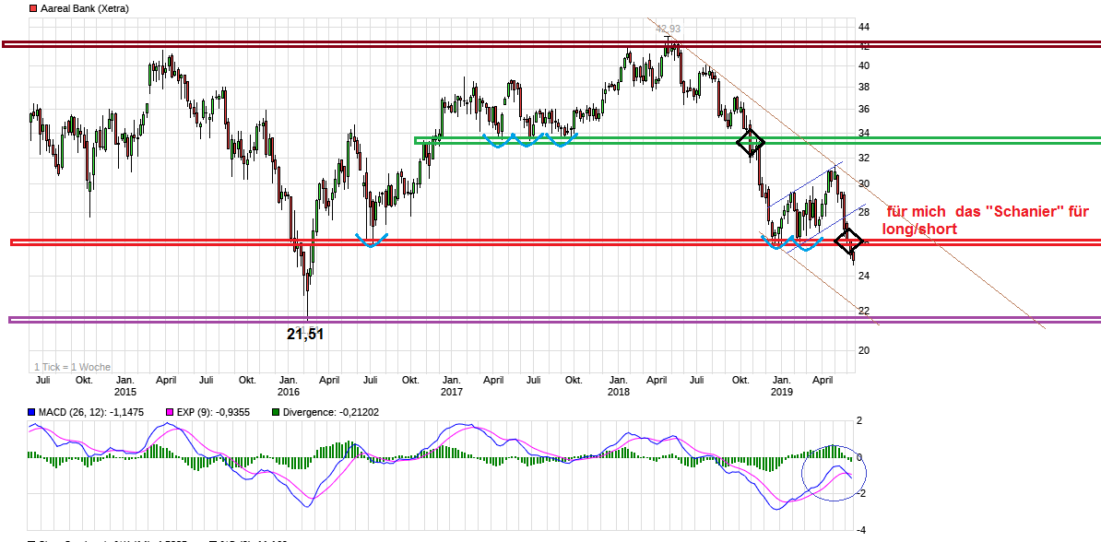1101x542 pixels.
Task: Click the 2019 year label on the time axis
Action: [x=782, y=391]
